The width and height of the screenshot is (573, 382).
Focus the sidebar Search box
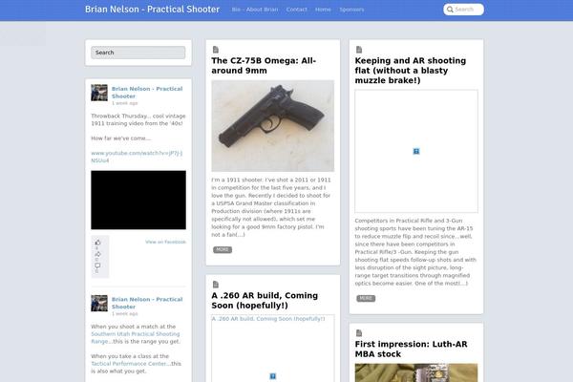click(138, 53)
